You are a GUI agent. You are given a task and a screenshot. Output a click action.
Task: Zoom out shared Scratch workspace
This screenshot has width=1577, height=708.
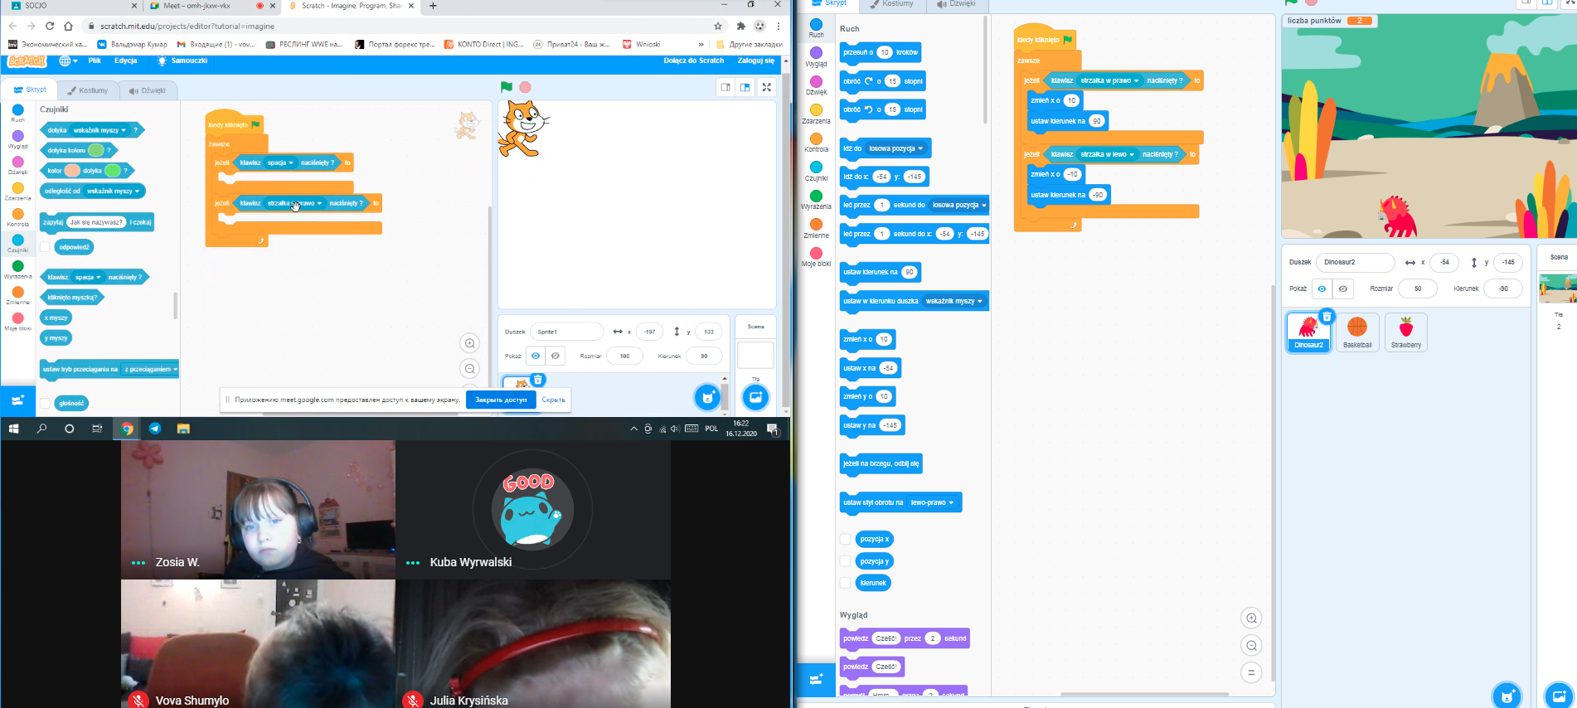tap(469, 369)
